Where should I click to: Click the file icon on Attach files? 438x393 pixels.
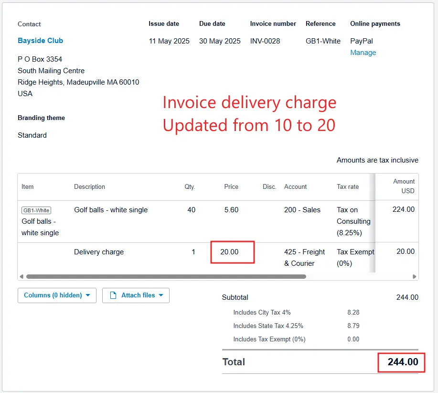pos(113,295)
